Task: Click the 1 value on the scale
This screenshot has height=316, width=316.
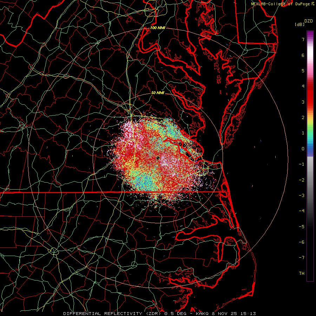Action: point(303,133)
